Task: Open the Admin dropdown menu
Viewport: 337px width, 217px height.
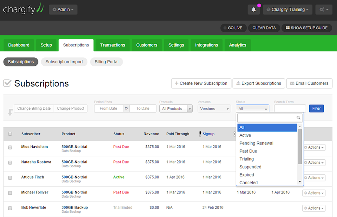Action: coord(63,10)
